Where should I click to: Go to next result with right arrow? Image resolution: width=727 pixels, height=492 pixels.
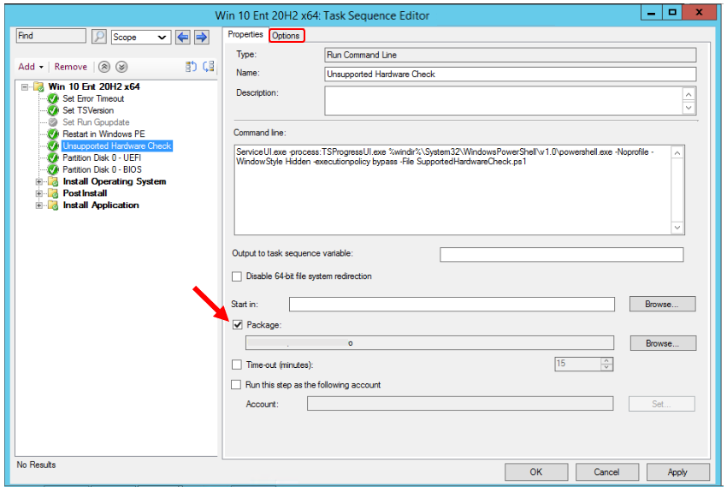201,37
